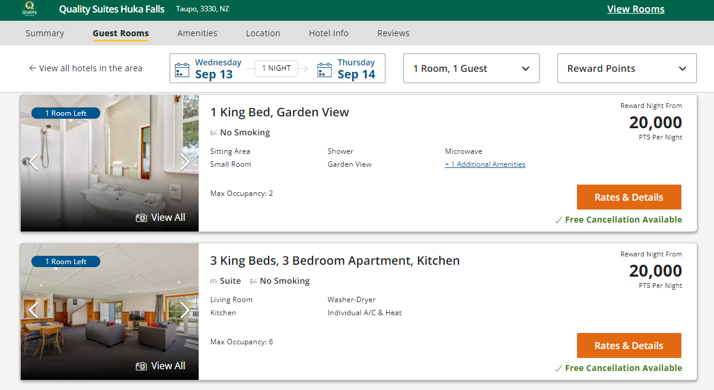Expand + 1 Additional Amenities link
714x390 pixels.
pos(485,164)
